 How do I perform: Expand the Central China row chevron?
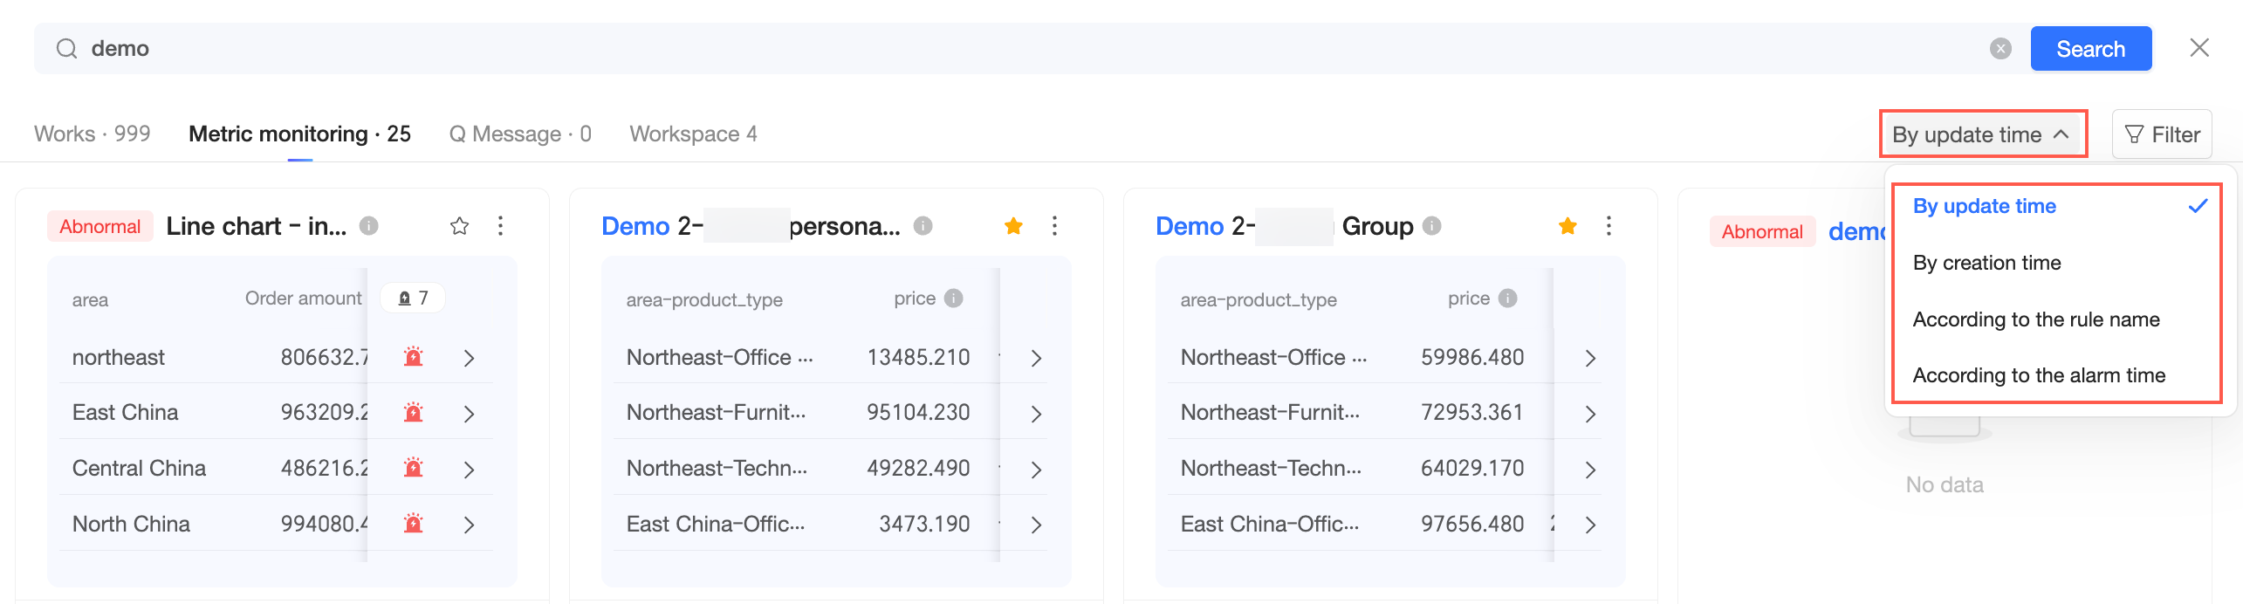click(470, 470)
